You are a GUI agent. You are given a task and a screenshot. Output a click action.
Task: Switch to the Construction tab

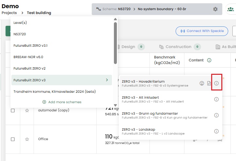coord(178,47)
